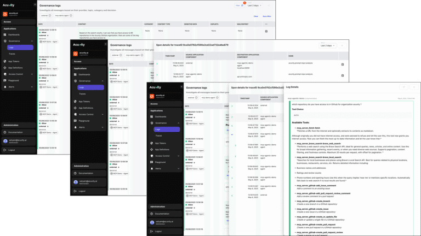Click App Tokens icon in the top-left window sidebar
Screen dimensions: 421x236
coord(5,61)
